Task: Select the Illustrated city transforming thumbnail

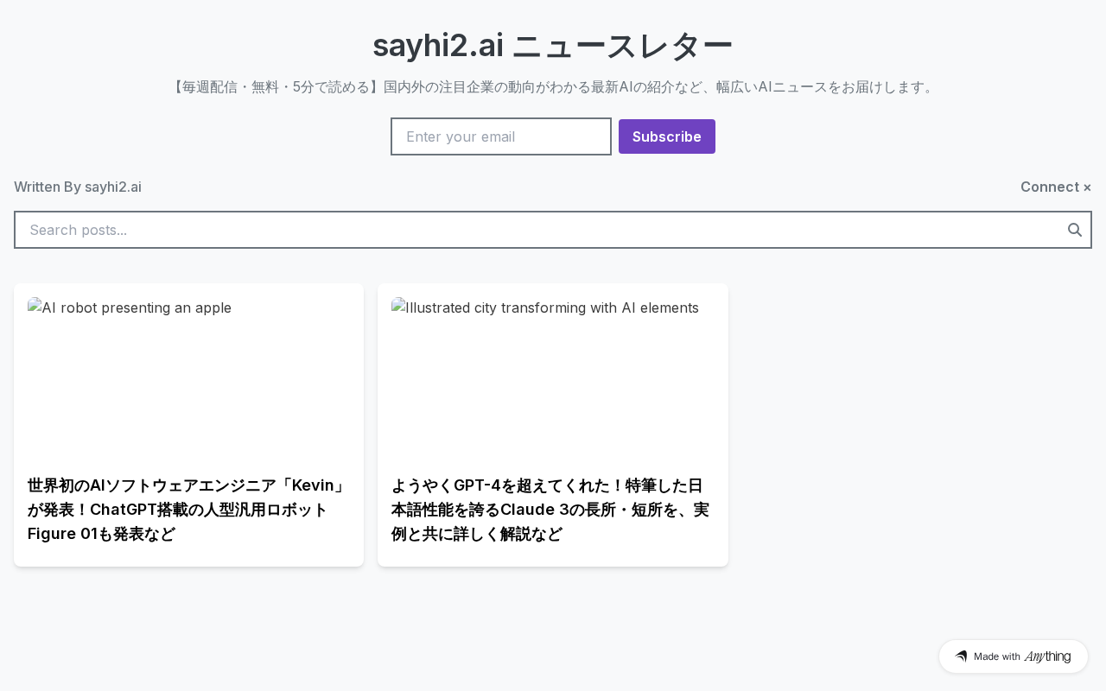Action: 553,371
